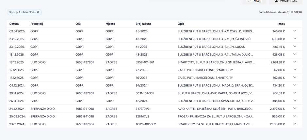Click the 'Opis: put u barcelonu' filter chip label
The image size is (307, 140).
(x=22, y=12)
